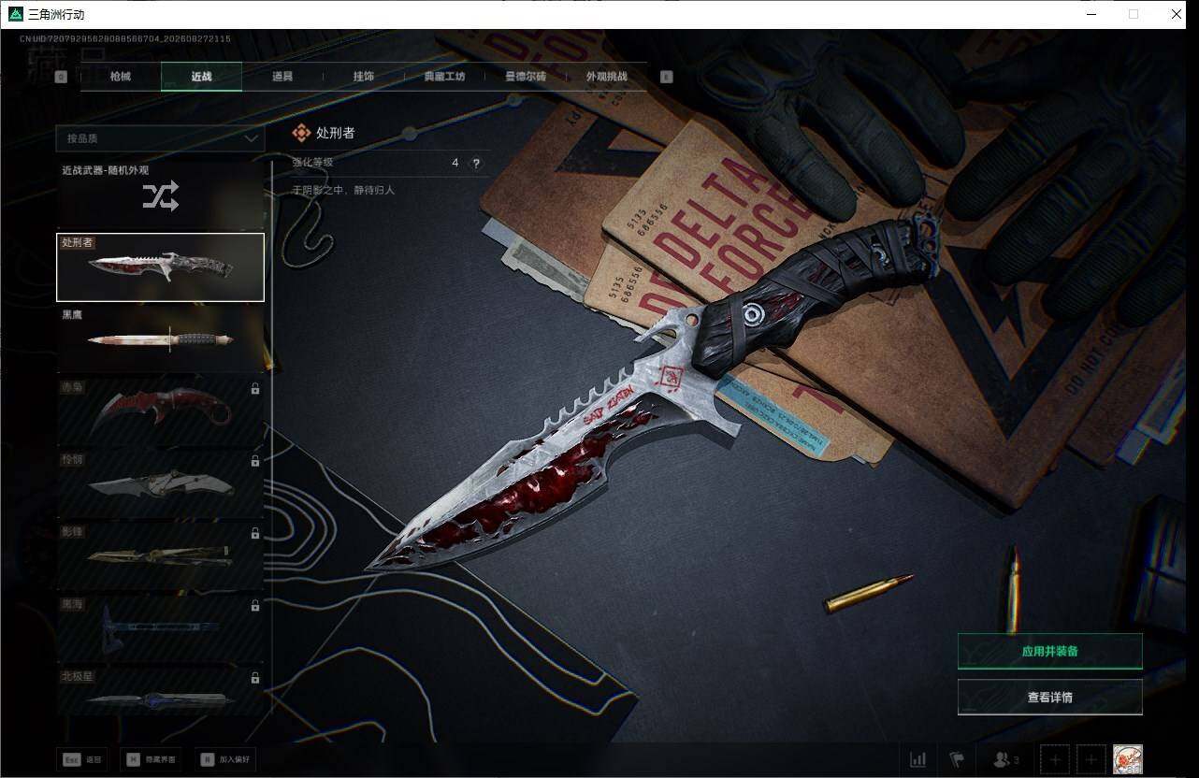The image size is (1199, 778).
Task: Click the 强化等级 label
Action: click(x=312, y=163)
